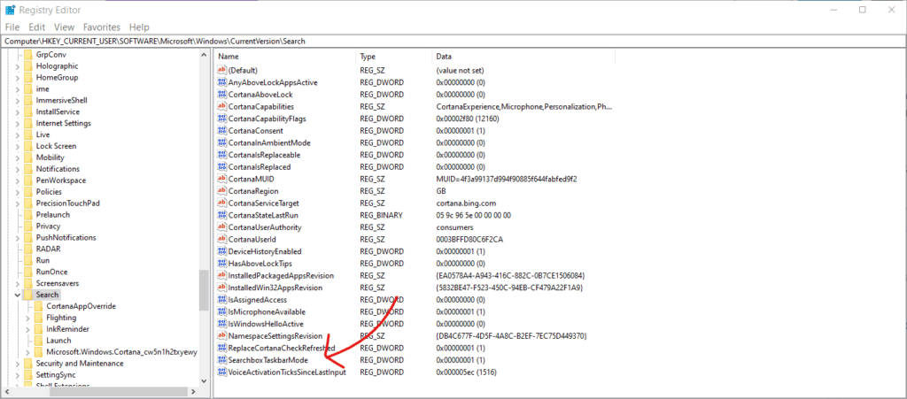Screen dimensions: 907x399
Task: Select the CortanaIsReplaceable value name
Action: tap(264, 155)
